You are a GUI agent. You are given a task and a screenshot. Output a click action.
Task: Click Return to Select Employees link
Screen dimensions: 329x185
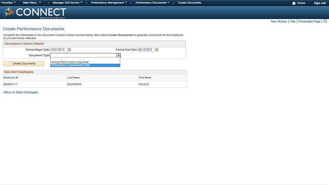[x=21, y=92]
